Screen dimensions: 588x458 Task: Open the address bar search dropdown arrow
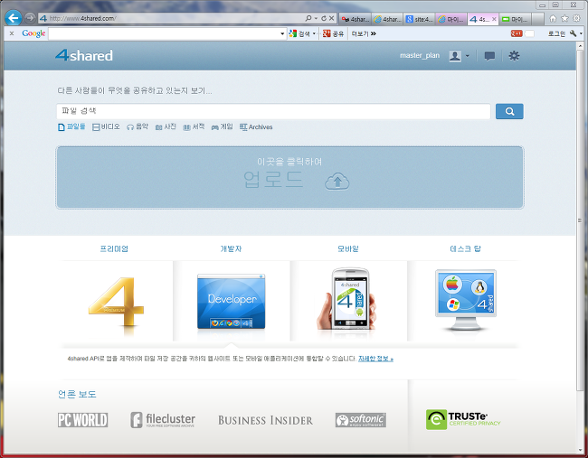pyautogui.click(x=316, y=18)
